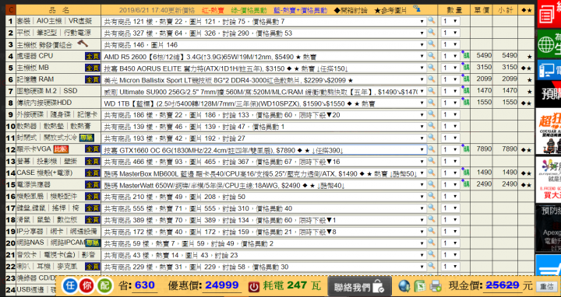Click the 隨身碟 link in row 9
This screenshot has height=297, width=561.
coord(60,114)
